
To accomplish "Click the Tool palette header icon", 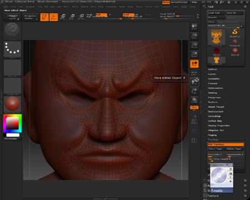I will click(x=204, y=7).
